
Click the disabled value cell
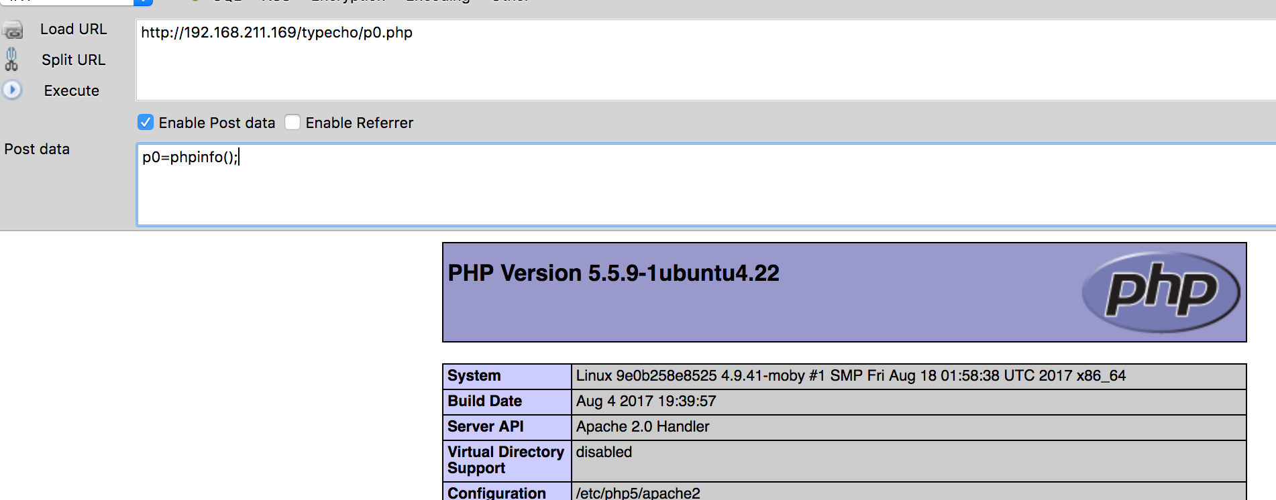click(x=909, y=461)
